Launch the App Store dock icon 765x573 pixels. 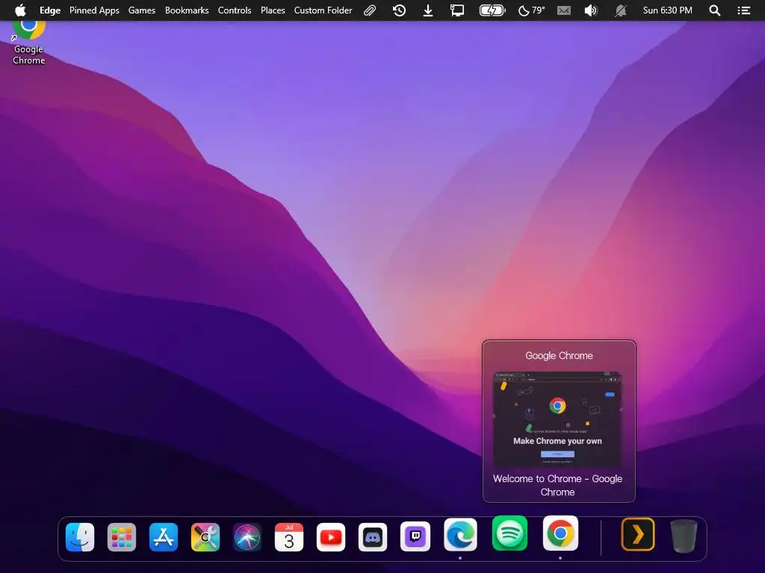(164, 537)
